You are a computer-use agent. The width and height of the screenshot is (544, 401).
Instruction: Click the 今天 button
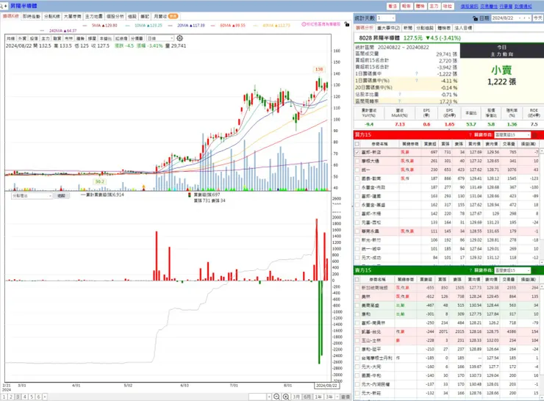538,18
